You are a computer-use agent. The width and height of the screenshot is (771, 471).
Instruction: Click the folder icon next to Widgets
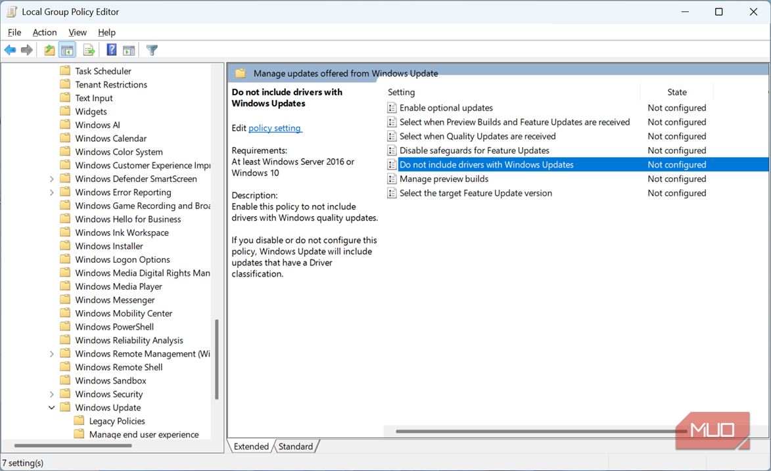coord(65,112)
